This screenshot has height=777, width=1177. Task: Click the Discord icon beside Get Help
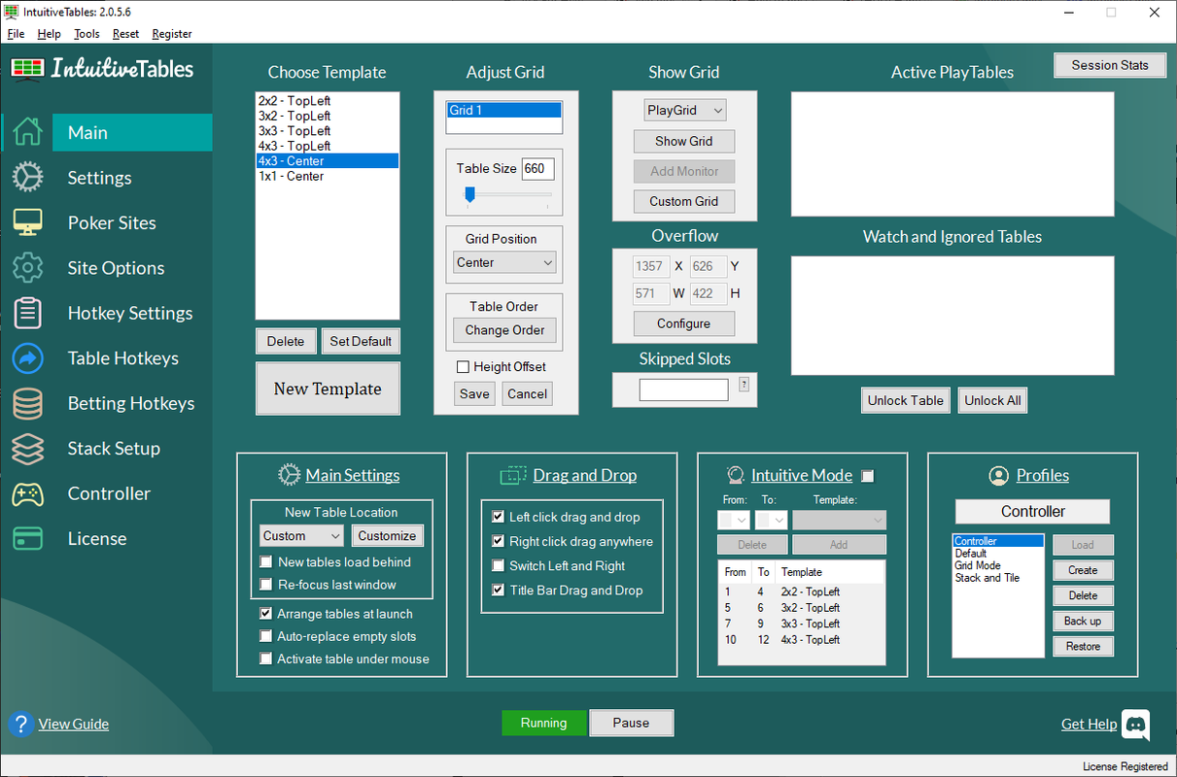tap(1135, 724)
